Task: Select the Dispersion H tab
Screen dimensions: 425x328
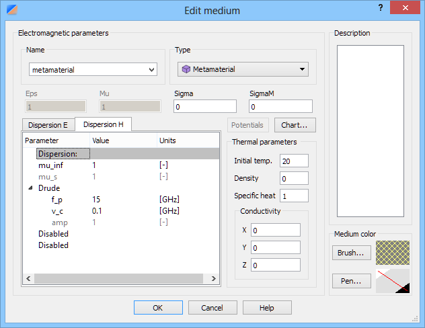Action: pyautogui.click(x=103, y=124)
